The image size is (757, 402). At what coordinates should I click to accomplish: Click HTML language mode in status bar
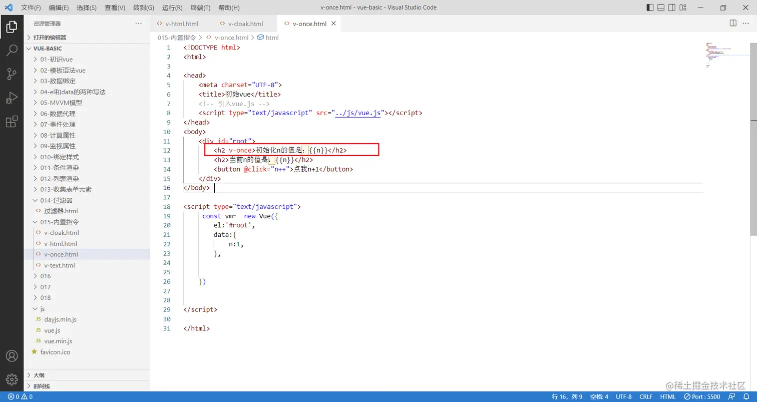tap(668, 396)
